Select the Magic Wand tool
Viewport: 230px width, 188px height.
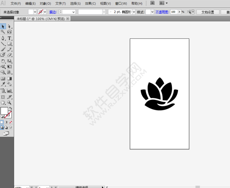(3, 32)
